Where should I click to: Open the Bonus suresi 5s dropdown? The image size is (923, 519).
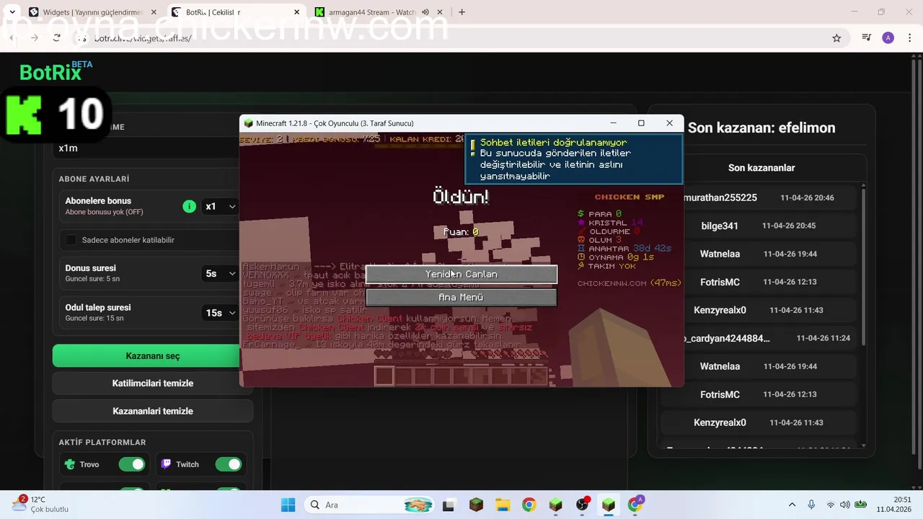click(220, 273)
